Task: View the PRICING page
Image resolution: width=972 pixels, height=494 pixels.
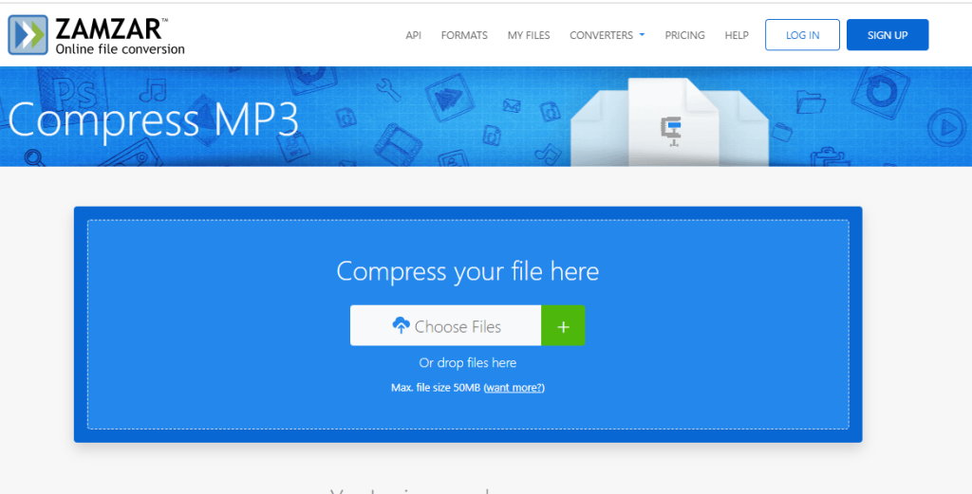Action: (x=684, y=35)
